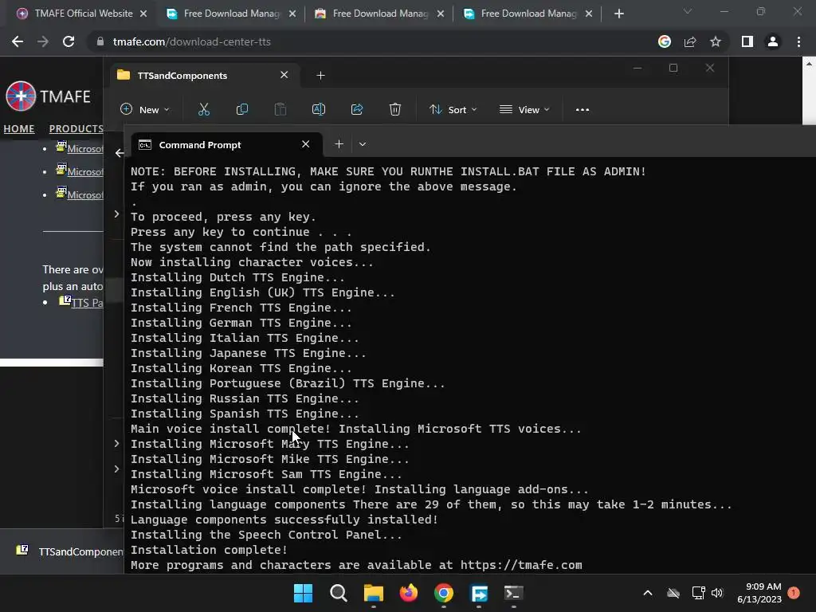The width and height of the screenshot is (816, 612).
Task: Open the See more ellipsis in File Explorer
Action: point(583,110)
